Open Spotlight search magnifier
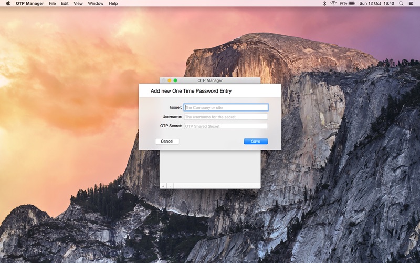The image size is (420, 263). point(401,3)
